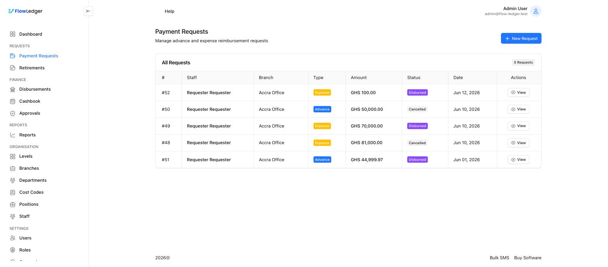Click the Disbursed status of #52
This screenshot has height=267, width=608.
click(417, 93)
